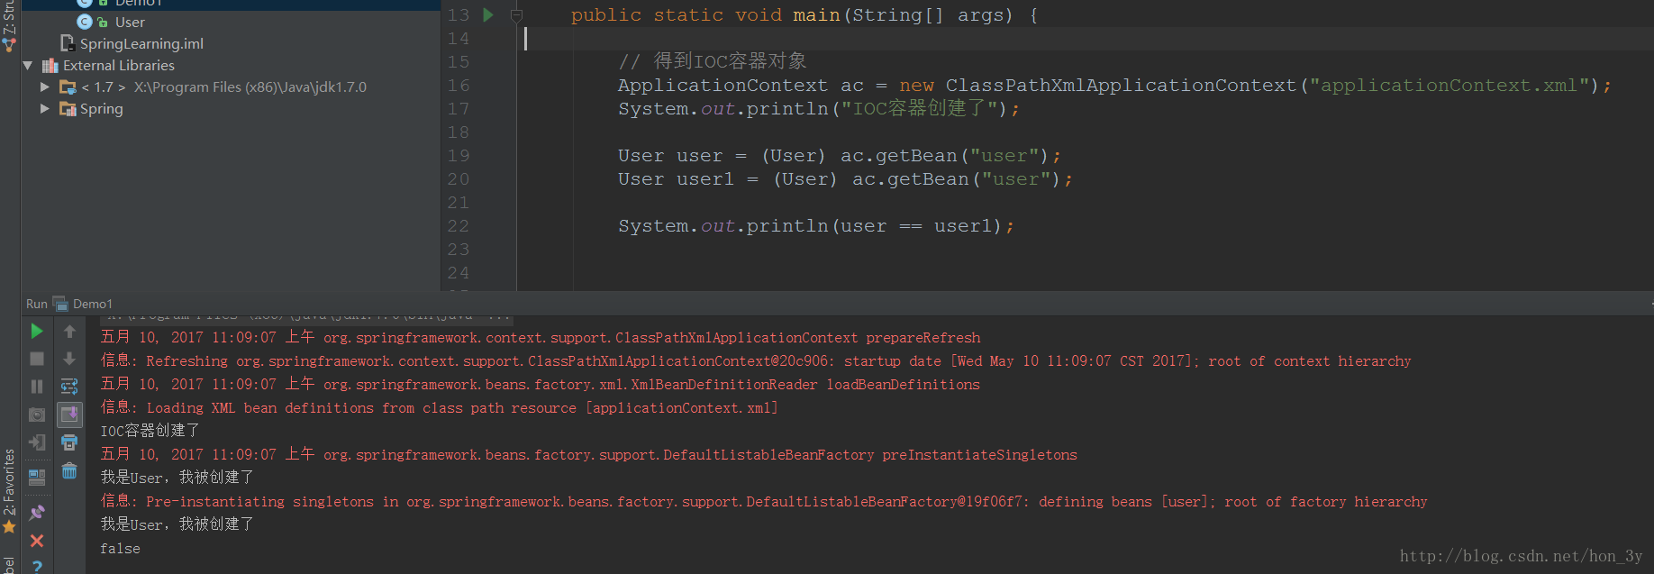Click the dump threads camera icon
The width and height of the screenshot is (1654, 574).
click(37, 415)
